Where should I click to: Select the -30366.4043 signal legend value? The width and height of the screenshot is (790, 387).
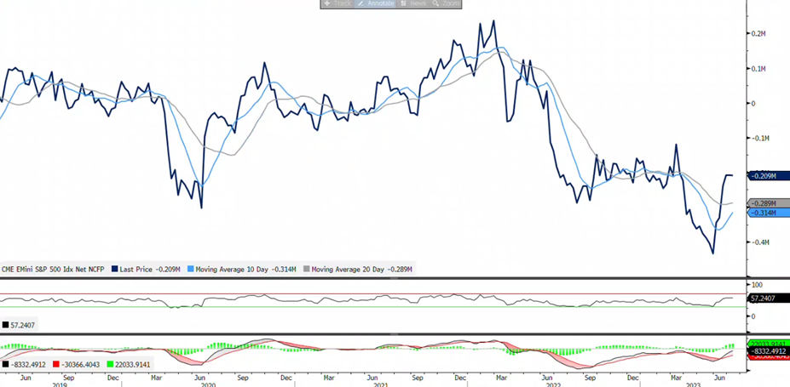(x=82, y=365)
